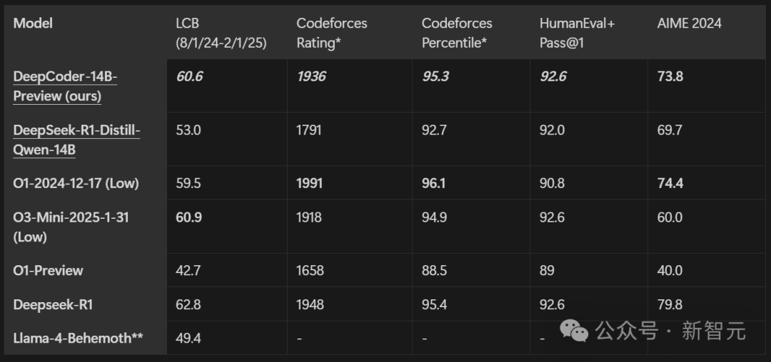
Task: Click the WeChat logo watermark icon
Action: pyautogui.click(x=575, y=329)
